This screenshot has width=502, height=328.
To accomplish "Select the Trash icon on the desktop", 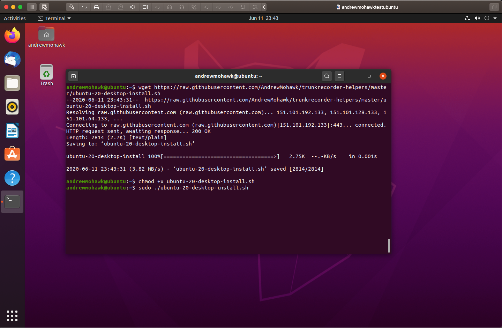I will (x=46, y=75).
